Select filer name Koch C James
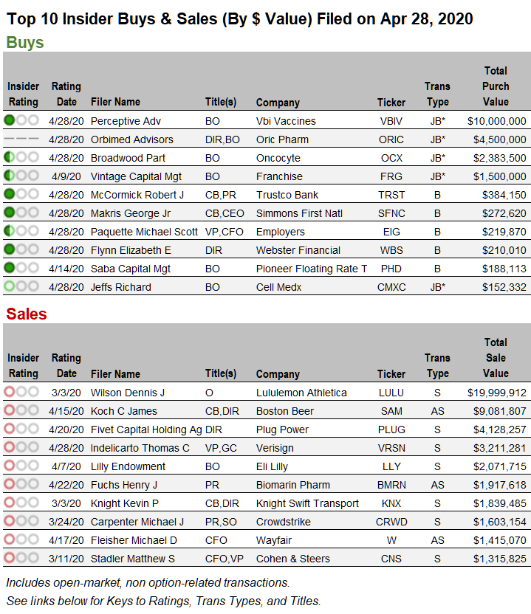531x614 pixels. pos(123,411)
